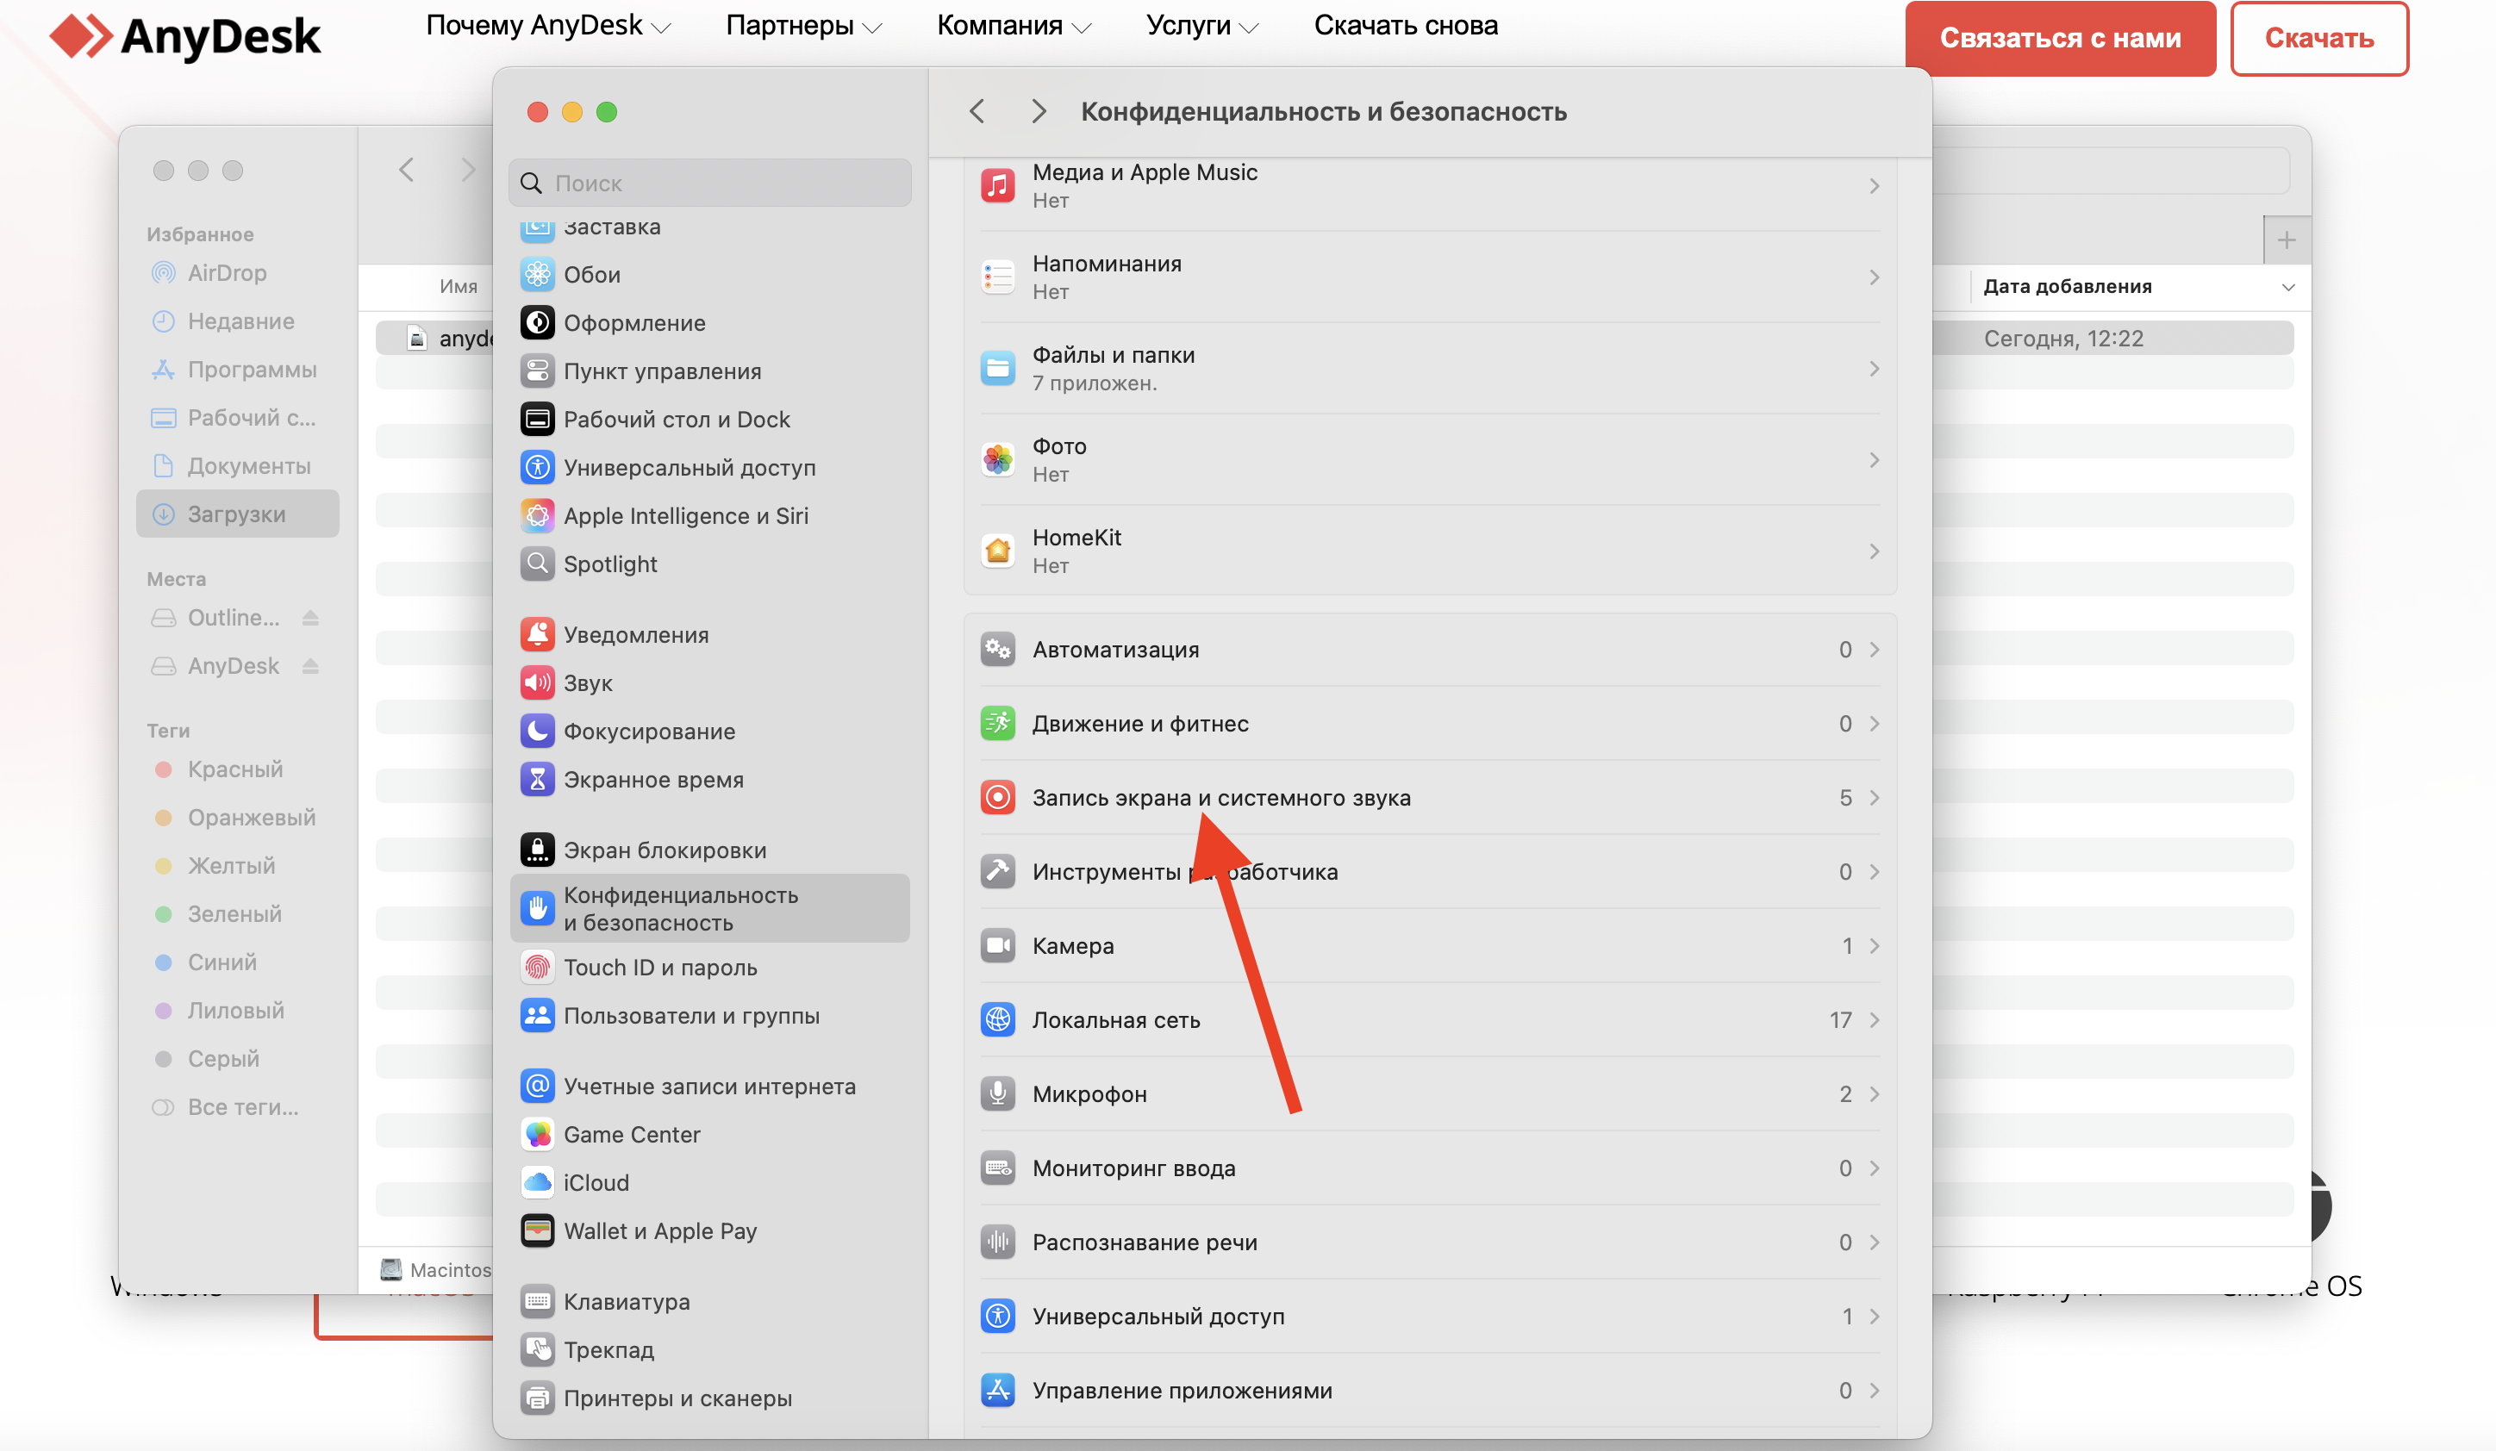Expand the Фото row chevron
The image size is (2496, 1451).
point(1874,459)
